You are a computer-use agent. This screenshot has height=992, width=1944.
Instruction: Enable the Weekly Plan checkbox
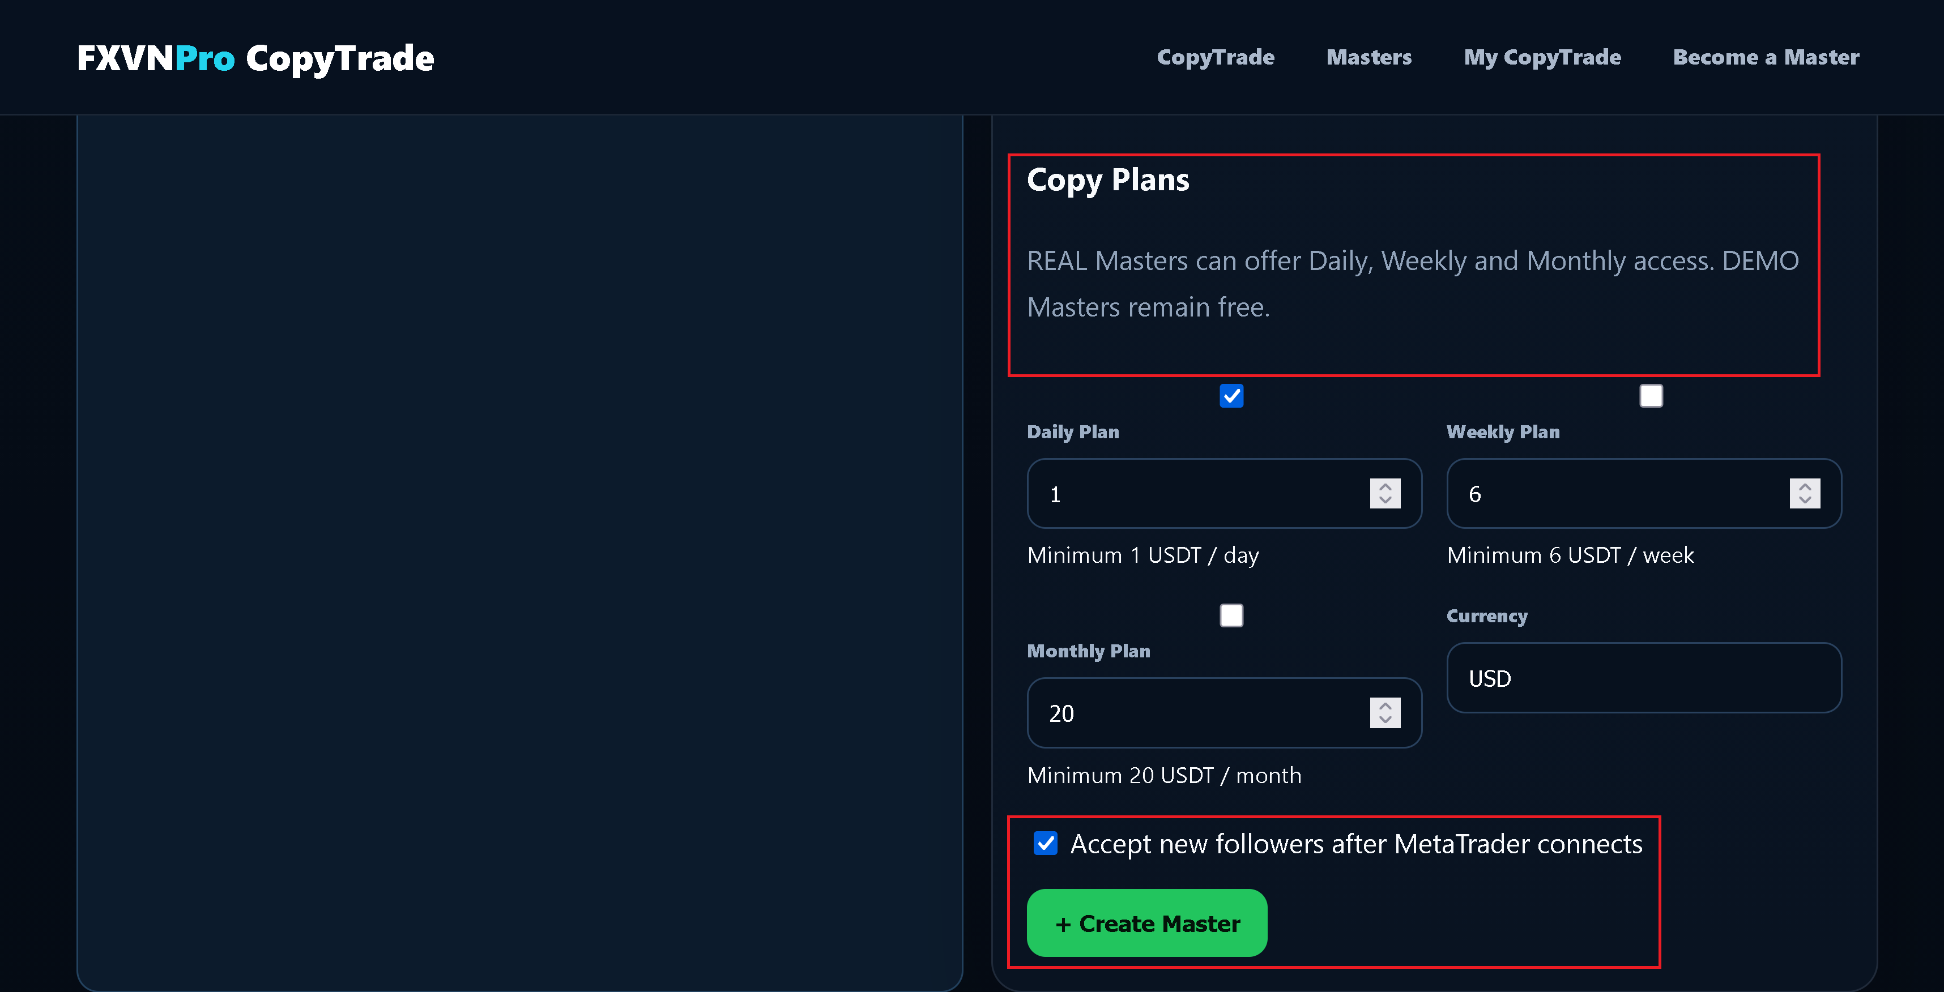pos(1651,395)
